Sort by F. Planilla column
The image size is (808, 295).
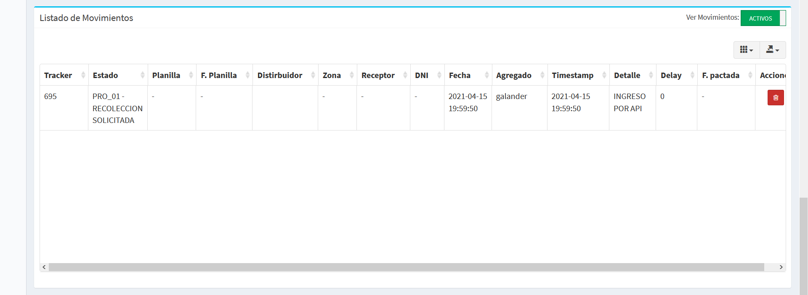click(x=224, y=76)
